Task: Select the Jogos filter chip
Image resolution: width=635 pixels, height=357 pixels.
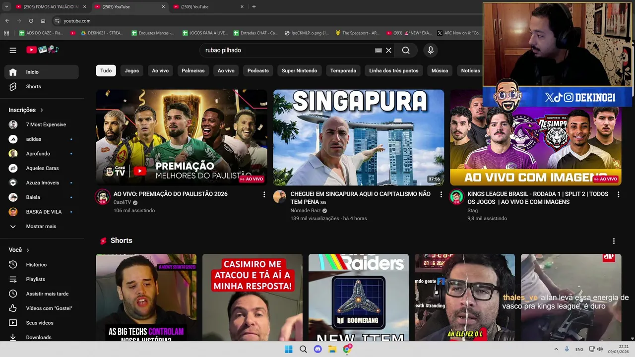Action: point(131,70)
